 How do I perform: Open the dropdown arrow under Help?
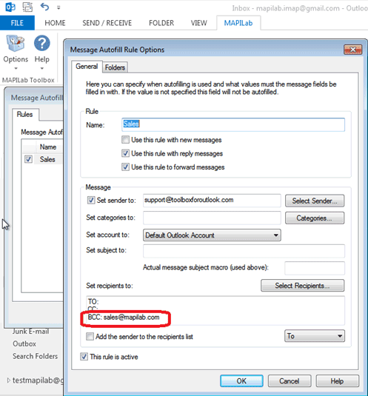42,68
